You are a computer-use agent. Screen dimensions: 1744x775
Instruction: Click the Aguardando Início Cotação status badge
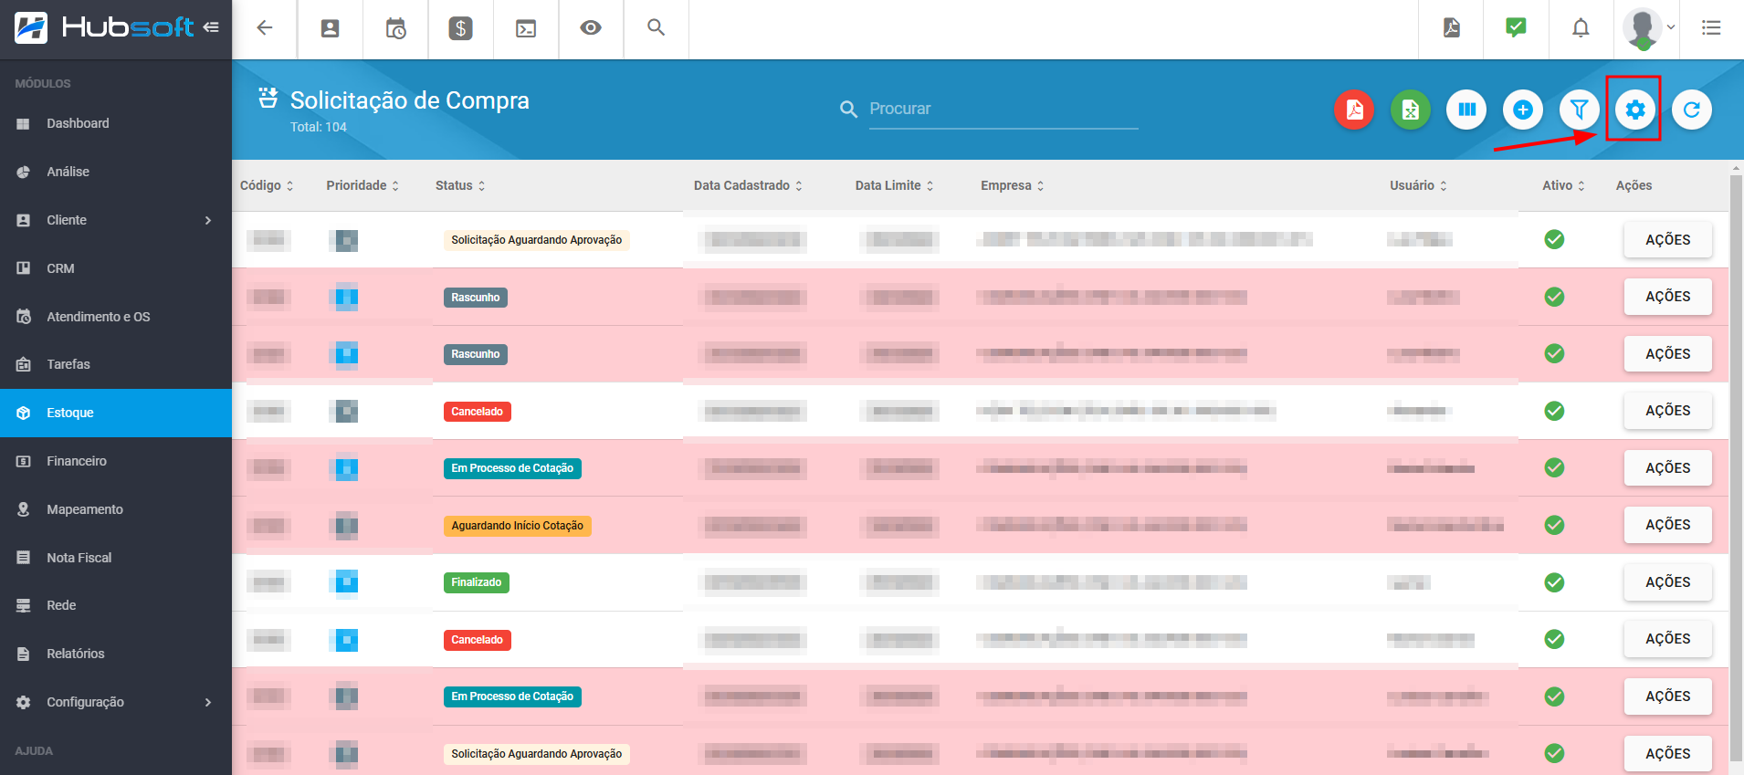(x=517, y=526)
